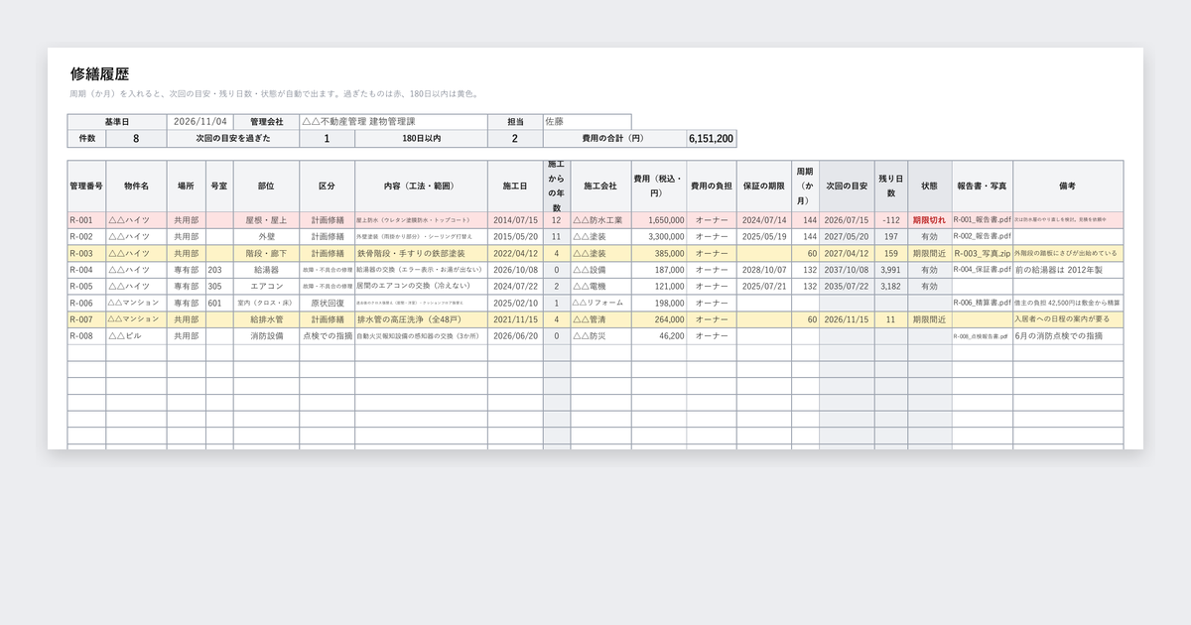Click the 備考 column header
1191x625 pixels.
point(1068,186)
